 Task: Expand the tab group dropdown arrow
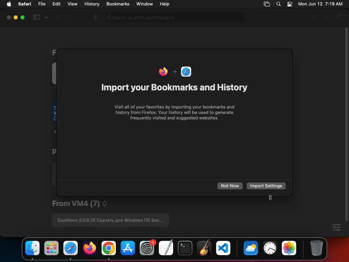click(46, 17)
